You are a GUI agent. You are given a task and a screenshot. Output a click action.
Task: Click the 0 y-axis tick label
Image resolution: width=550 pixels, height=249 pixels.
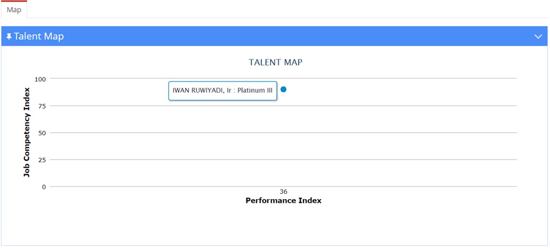[x=44, y=187]
